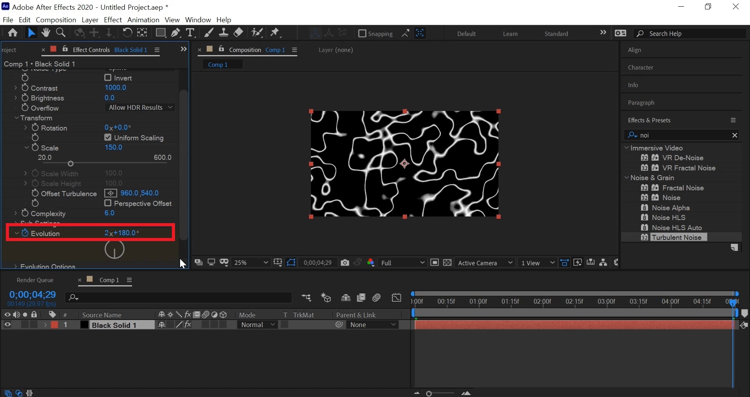
Task: Open the 25% magnification dropdown
Action: (250, 263)
